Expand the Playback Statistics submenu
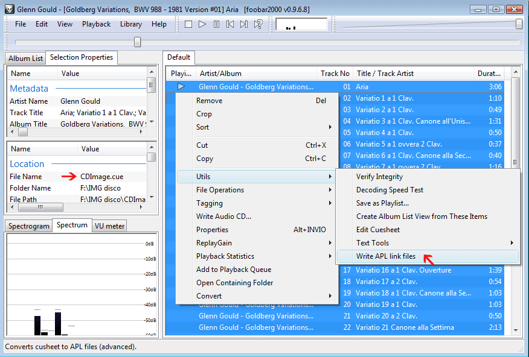This screenshot has height=357, width=529. point(257,256)
